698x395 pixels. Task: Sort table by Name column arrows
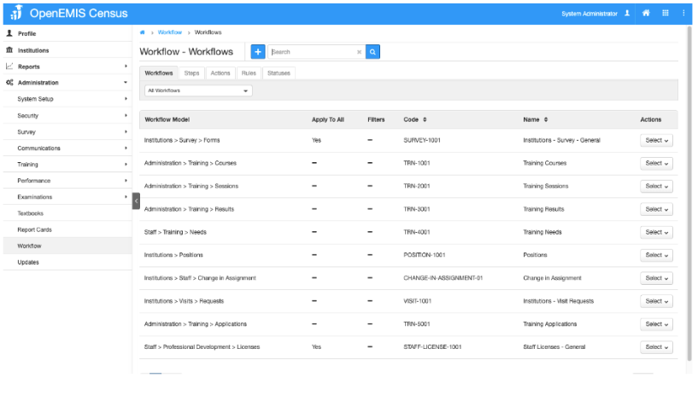546,119
